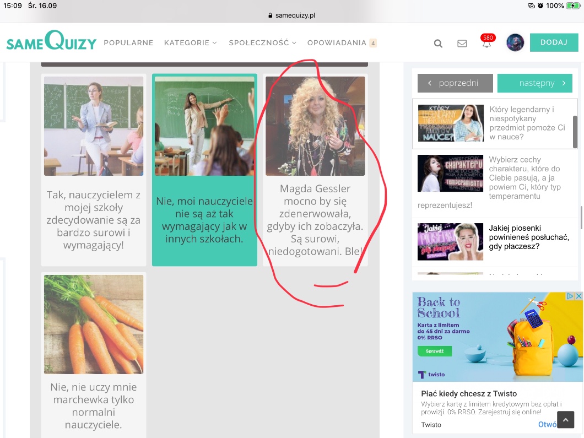584x438 pixels.
Task: Click the scroll-to-top arrow button
Action: [x=565, y=419]
